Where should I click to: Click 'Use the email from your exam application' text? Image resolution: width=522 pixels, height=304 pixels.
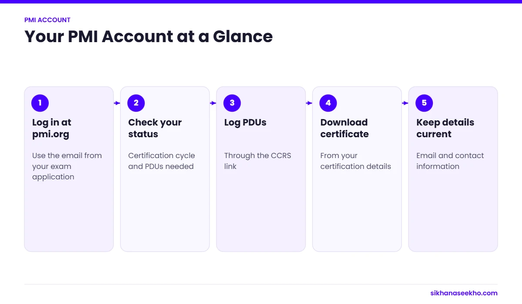coord(67,166)
